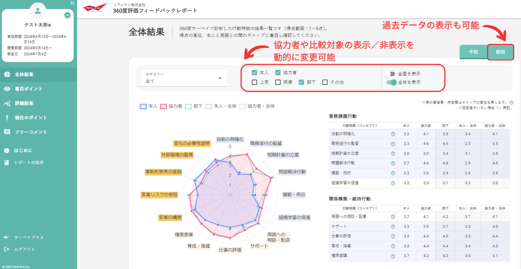Collapse the user info card chevron
The image size is (521, 269).
(x=67, y=15)
